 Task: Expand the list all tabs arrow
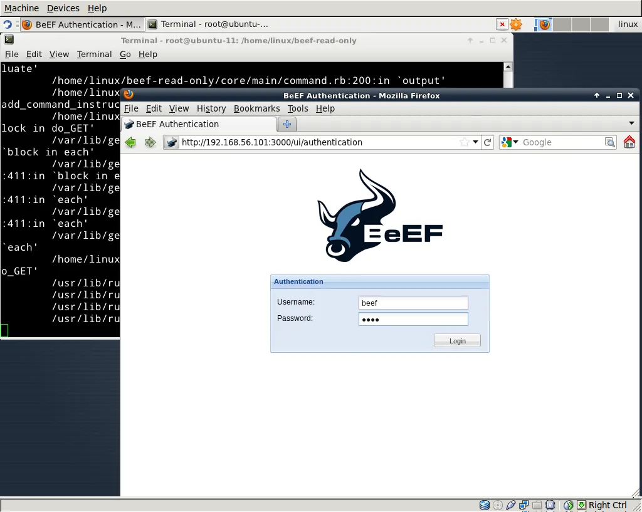pos(631,123)
